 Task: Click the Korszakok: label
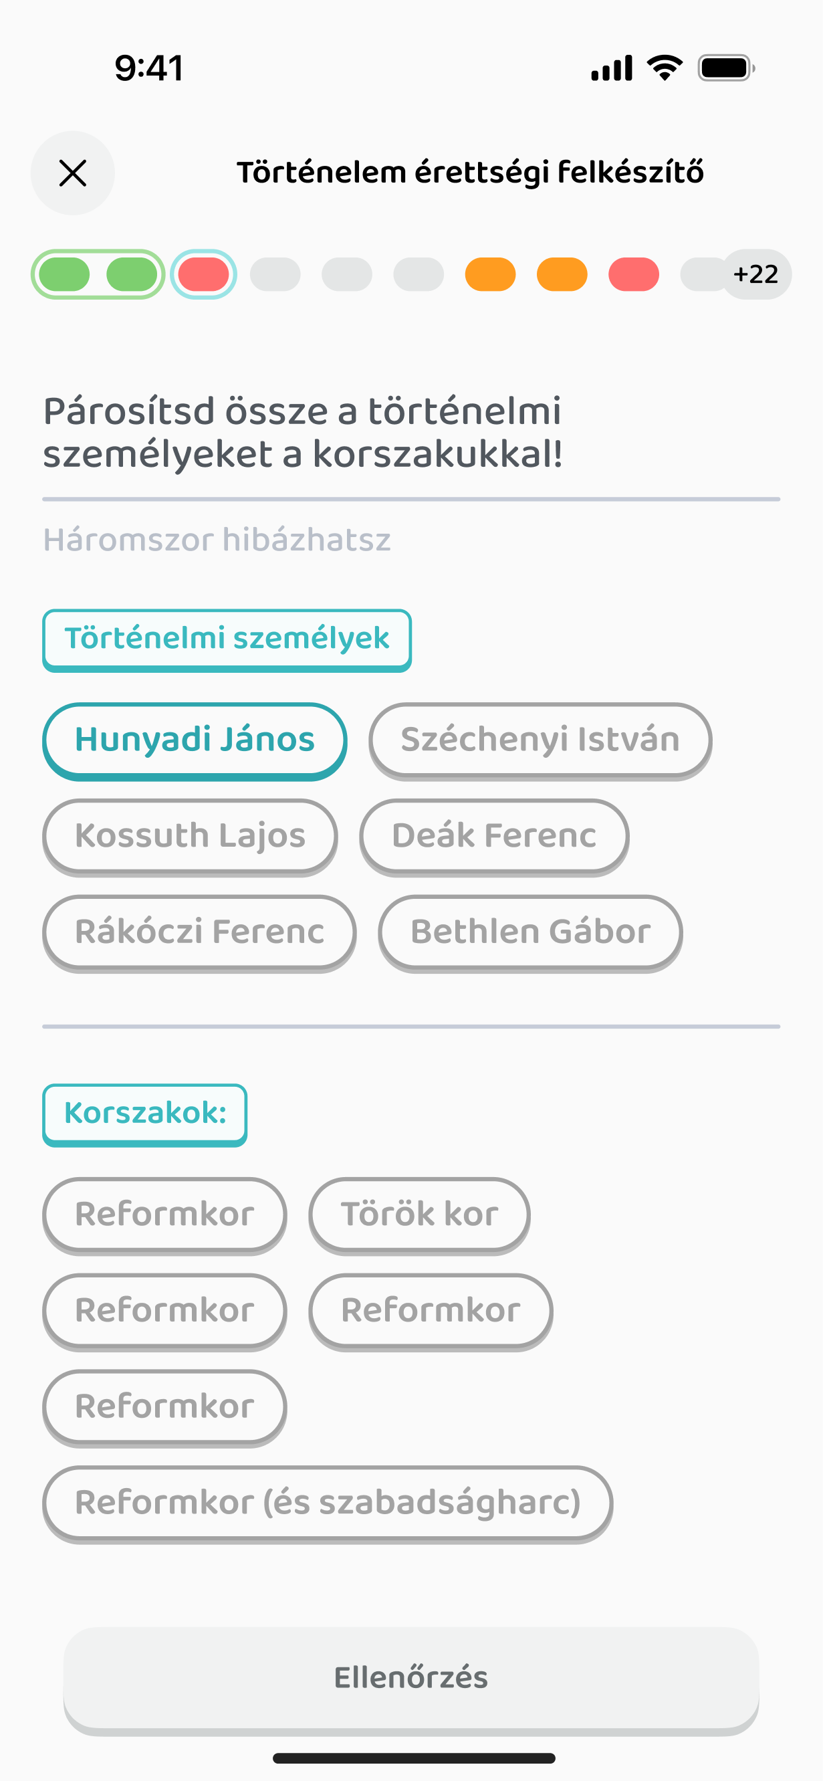coord(144,1114)
